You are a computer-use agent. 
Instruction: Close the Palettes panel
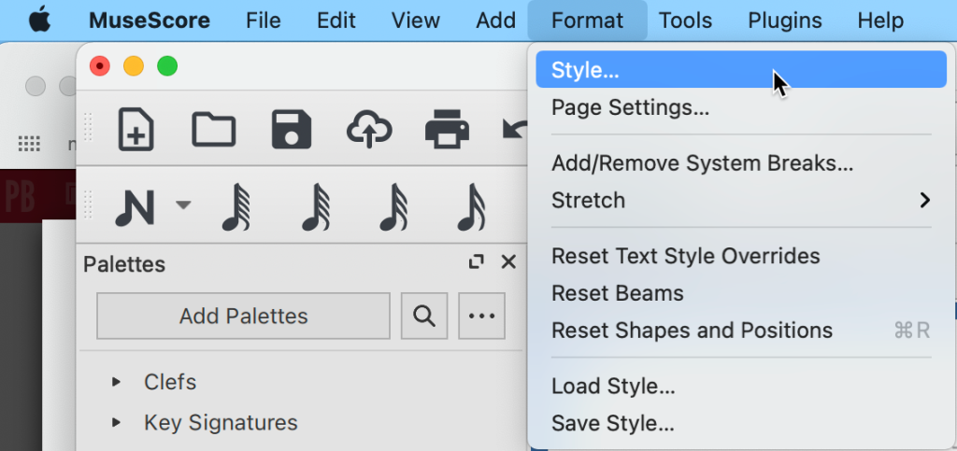[x=508, y=262]
